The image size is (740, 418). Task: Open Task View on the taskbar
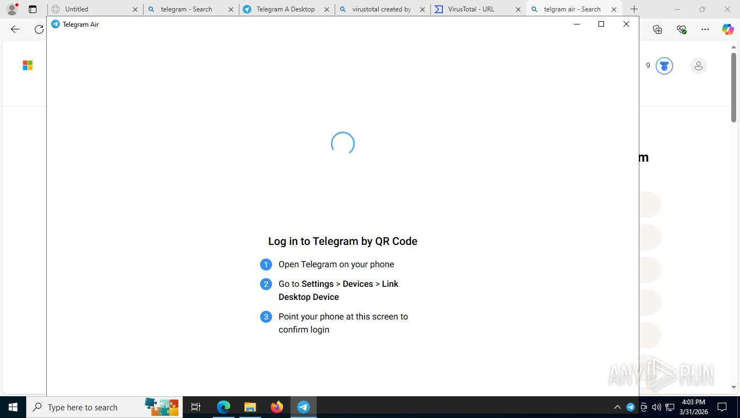click(196, 407)
